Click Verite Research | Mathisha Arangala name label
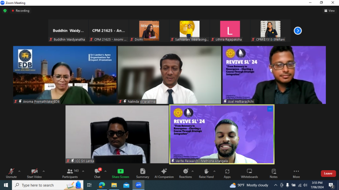Screen dimensions: 339x190 point(202,161)
